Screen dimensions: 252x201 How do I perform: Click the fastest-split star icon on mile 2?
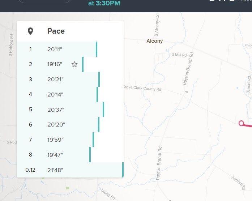pos(74,64)
